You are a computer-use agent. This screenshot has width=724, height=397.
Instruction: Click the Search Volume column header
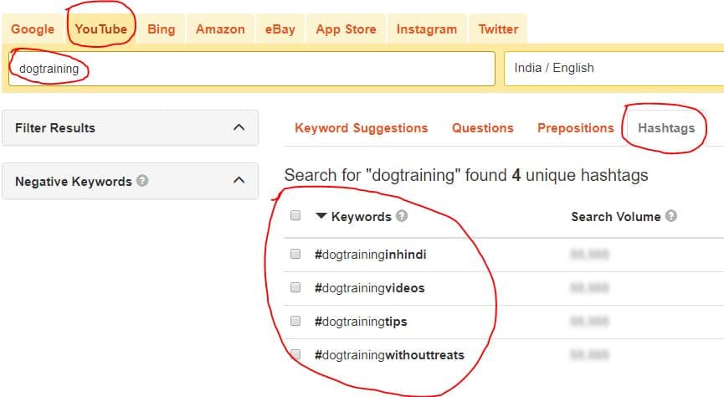coord(615,216)
